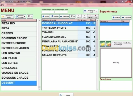The height and width of the screenshot is (96, 133).
Task: Click the Recherche par nom field
Action: (x=48, y=12)
